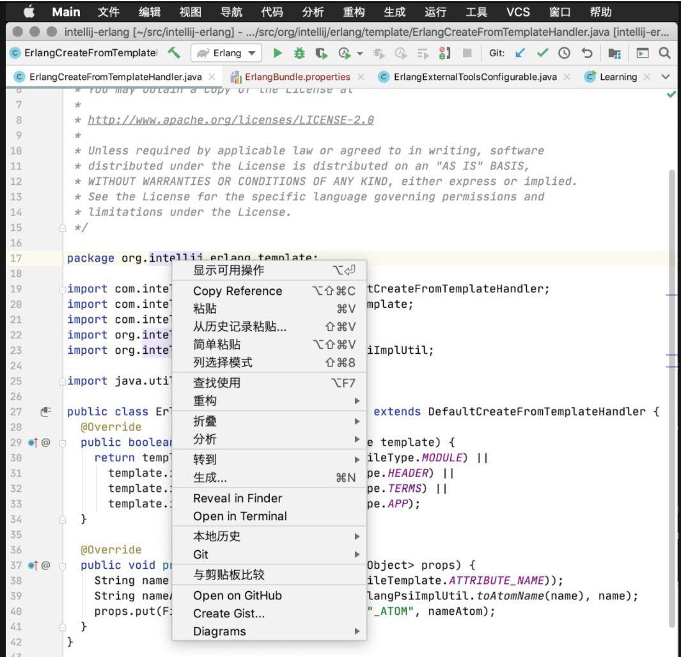Click the implementations gutter icon on line 27
The width and height of the screenshot is (681, 657).
[x=45, y=411]
